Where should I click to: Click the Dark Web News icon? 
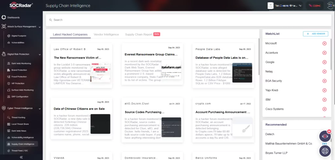tap(9, 131)
